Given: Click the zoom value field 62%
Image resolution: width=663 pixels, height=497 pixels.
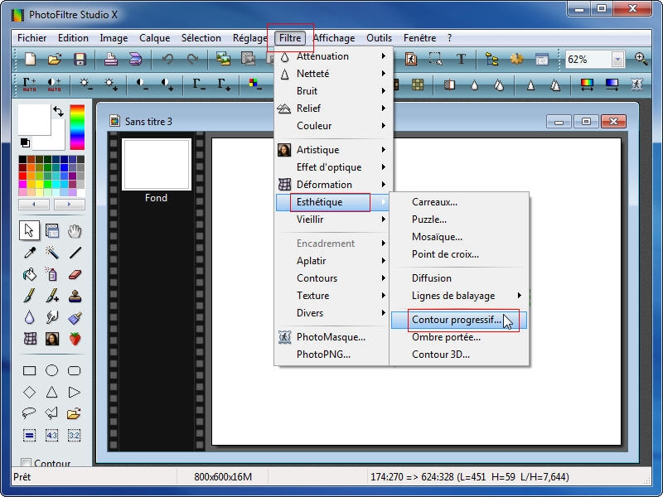Looking at the screenshot, I should (588, 59).
